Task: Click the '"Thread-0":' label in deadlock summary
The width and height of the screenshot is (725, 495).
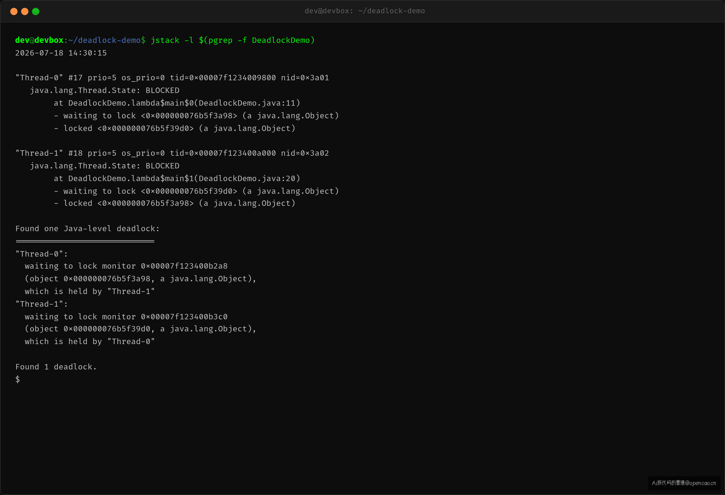Action: tap(41, 254)
